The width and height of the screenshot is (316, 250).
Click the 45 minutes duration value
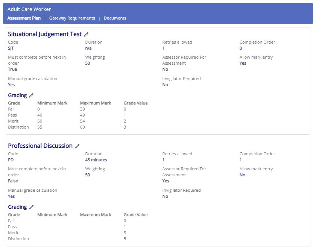pos(96,160)
